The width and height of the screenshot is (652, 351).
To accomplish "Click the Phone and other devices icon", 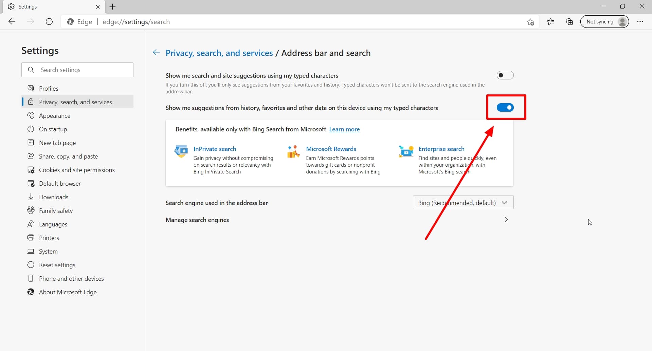I will [x=31, y=278].
